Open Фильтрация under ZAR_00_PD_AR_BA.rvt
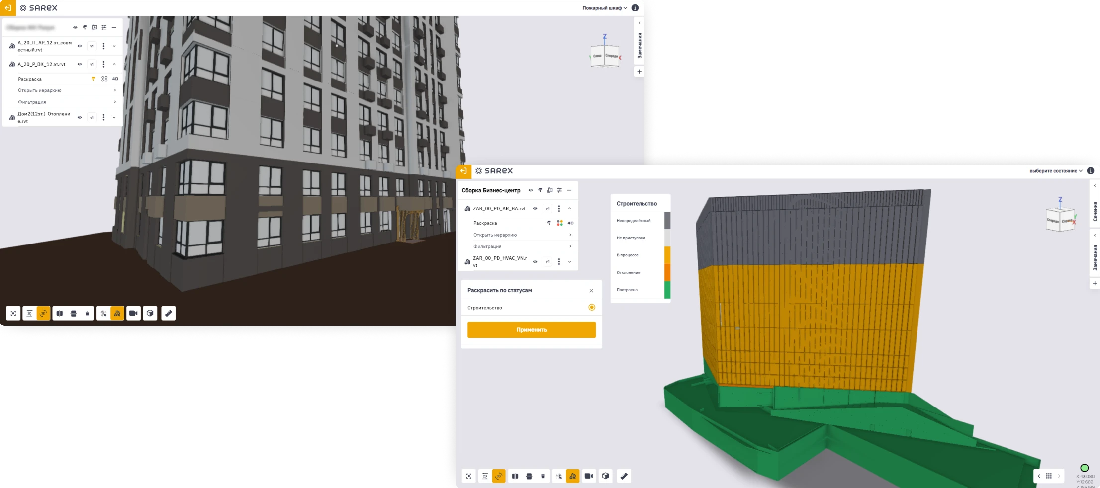This screenshot has width=1100, height=488. [521, 246]
